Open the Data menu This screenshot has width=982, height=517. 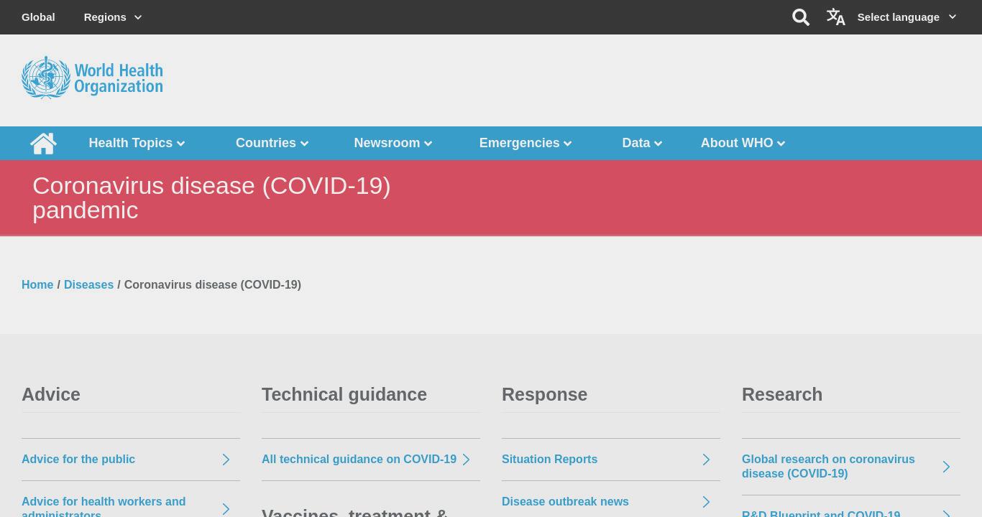pos(641,143)
